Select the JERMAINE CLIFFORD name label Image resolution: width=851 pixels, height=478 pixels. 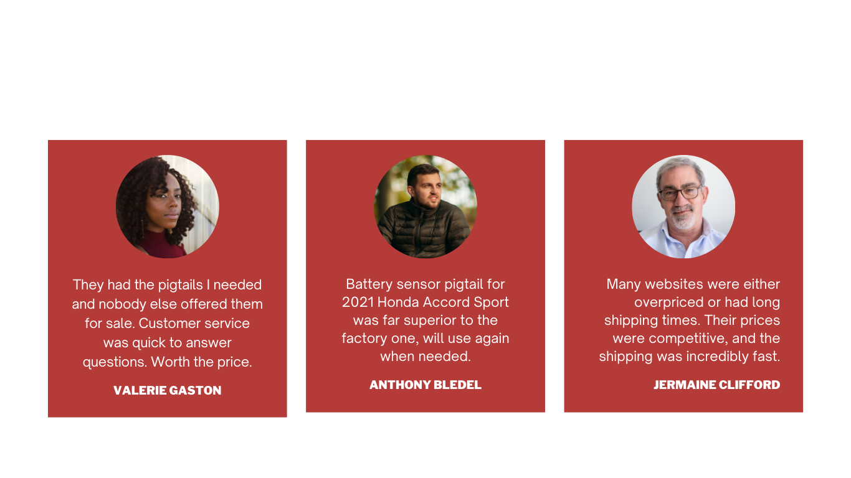(x=716, y=385)
